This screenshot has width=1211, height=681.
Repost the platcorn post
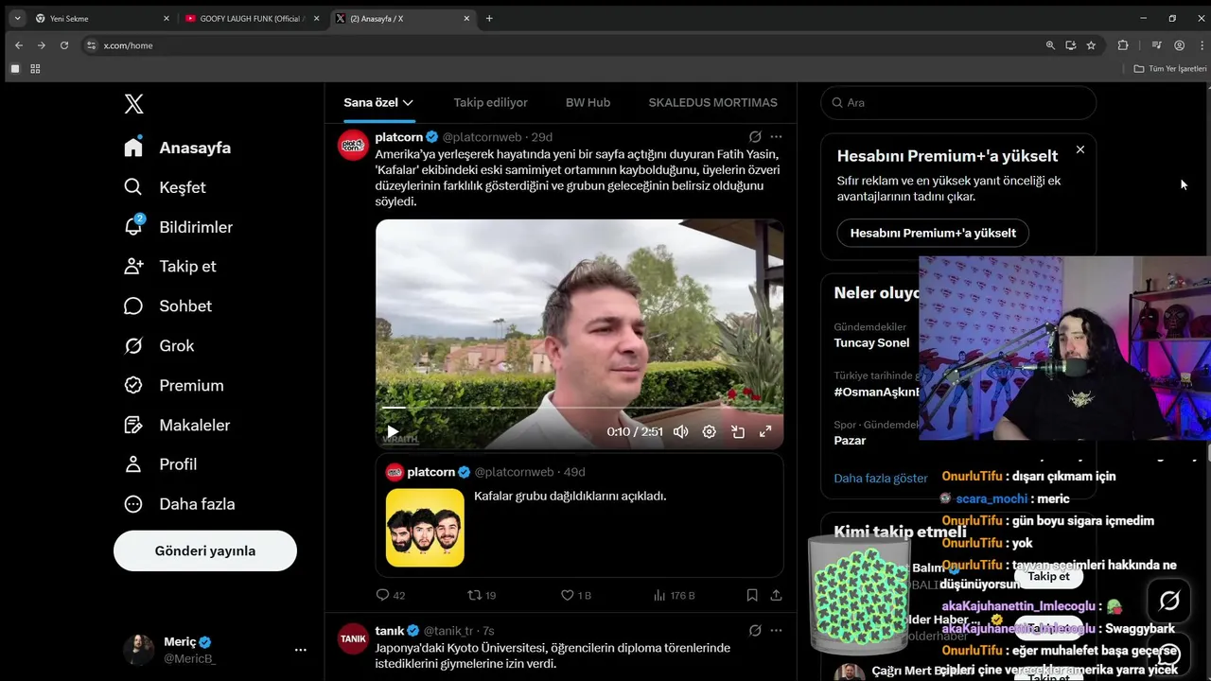coord(482,595)
